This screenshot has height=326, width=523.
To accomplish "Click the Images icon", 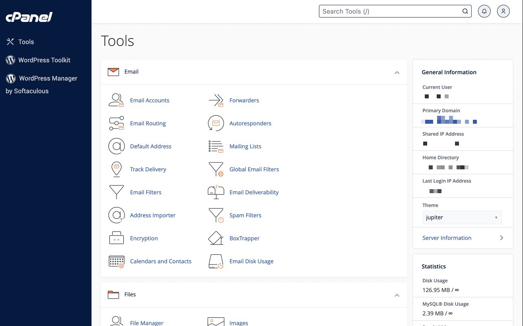I will click(216, 321).
